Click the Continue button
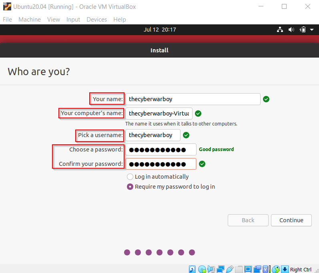Image resolution: width=319 pixels, height=273 pixels. tap(291, 220)
